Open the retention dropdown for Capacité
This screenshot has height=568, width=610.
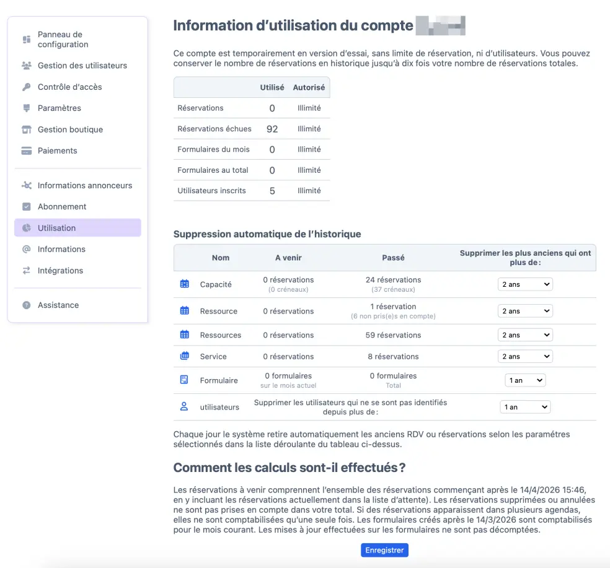(525, 284)
